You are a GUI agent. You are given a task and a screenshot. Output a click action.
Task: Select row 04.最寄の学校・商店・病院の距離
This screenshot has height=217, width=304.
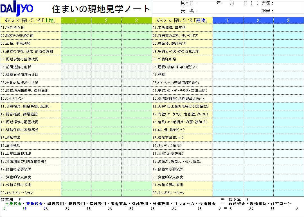(x=30, y=51)
